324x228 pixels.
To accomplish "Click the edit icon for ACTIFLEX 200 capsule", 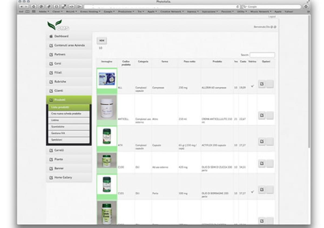I will 262,141.
